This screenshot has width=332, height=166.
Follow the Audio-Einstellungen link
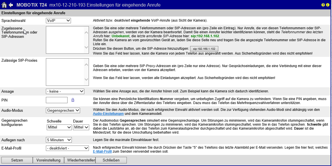[x=108, y=114]
